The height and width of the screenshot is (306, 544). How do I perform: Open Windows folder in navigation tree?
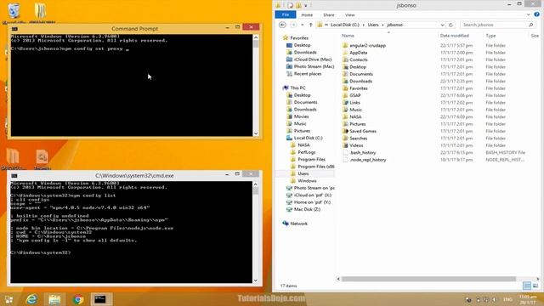(x=307, y=181)
